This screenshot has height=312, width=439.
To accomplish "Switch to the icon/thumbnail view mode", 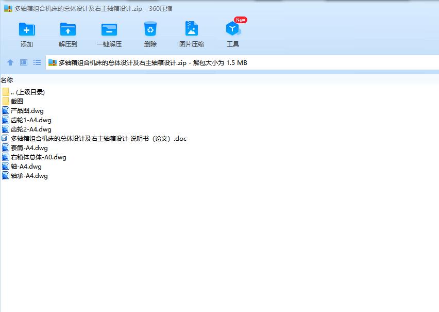I will point(24,62).
